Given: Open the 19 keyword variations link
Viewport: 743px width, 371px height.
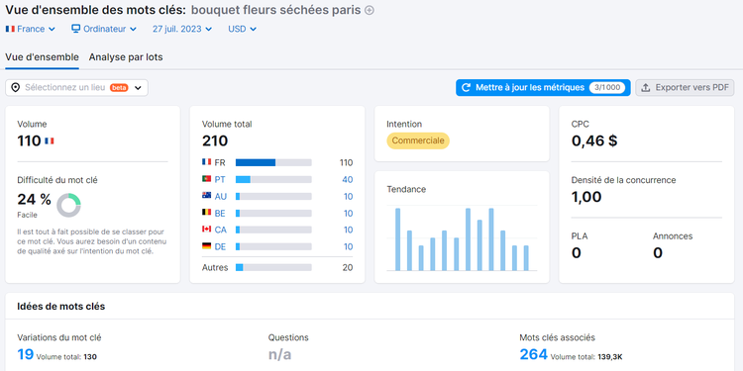Looking at the screenshot, I should [26, 354].
